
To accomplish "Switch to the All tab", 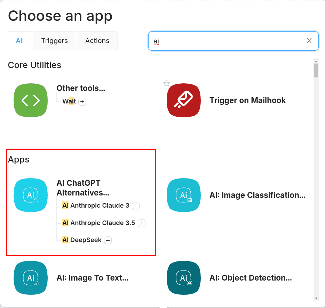I will (x=20, y=41).
